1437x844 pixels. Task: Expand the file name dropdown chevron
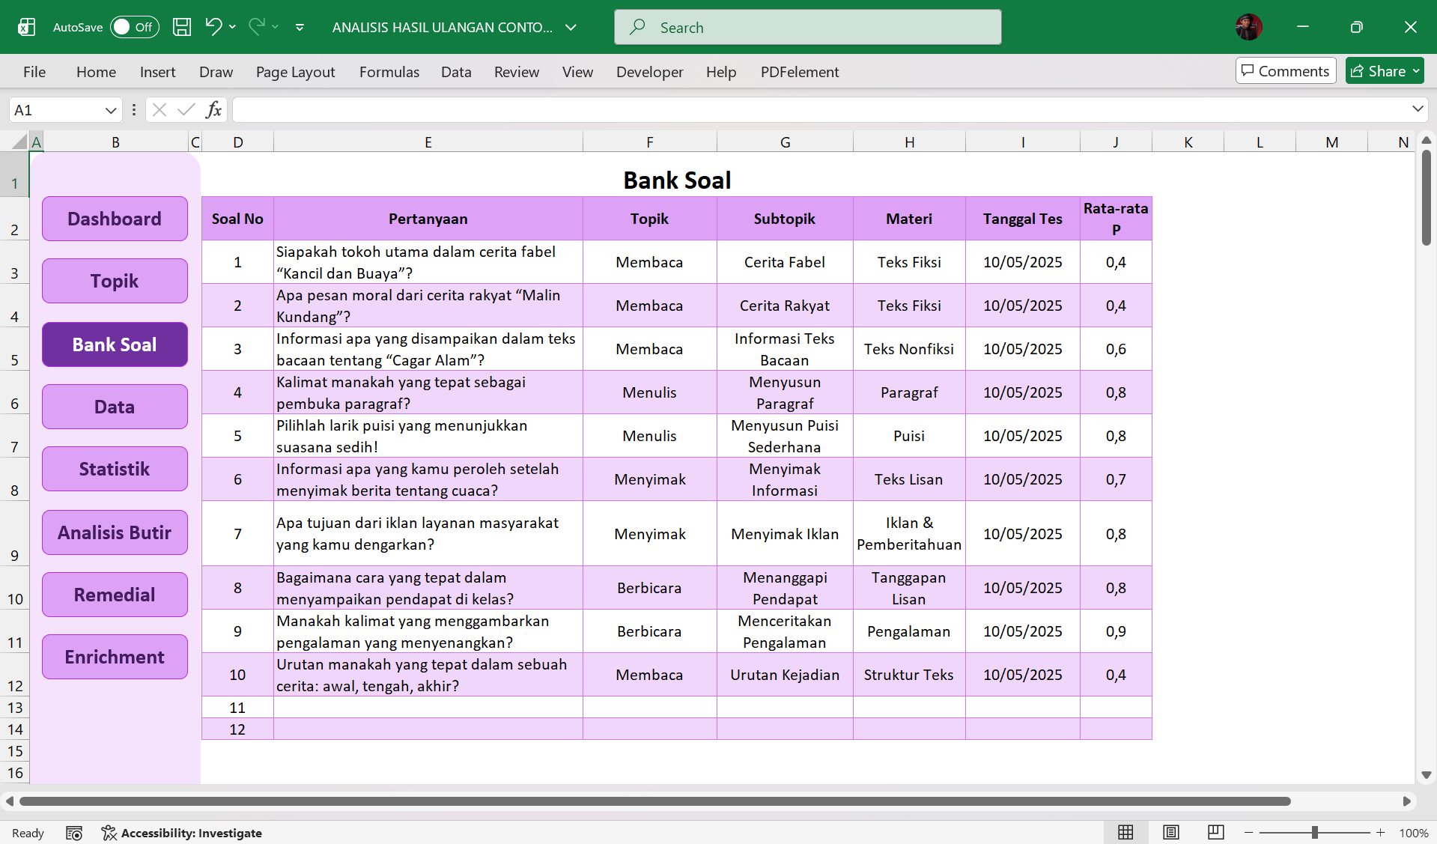tap(571, 27)
